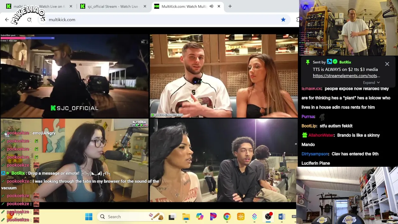Open the purple diamond app on taskbar

click(254, 217)
